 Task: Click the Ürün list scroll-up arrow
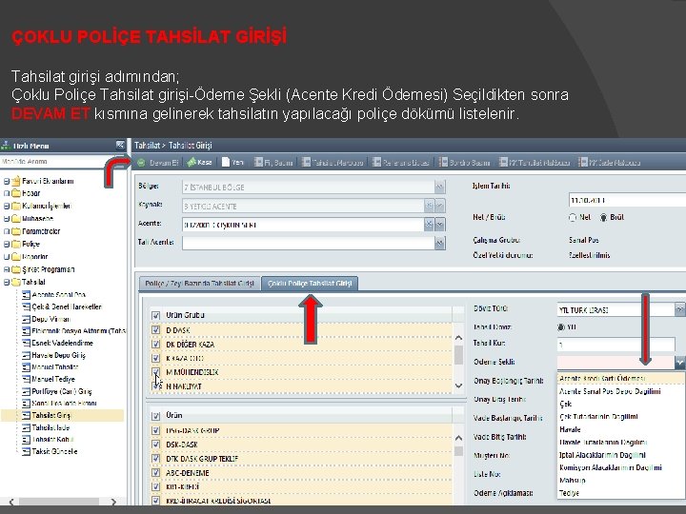tap(458, 438)
